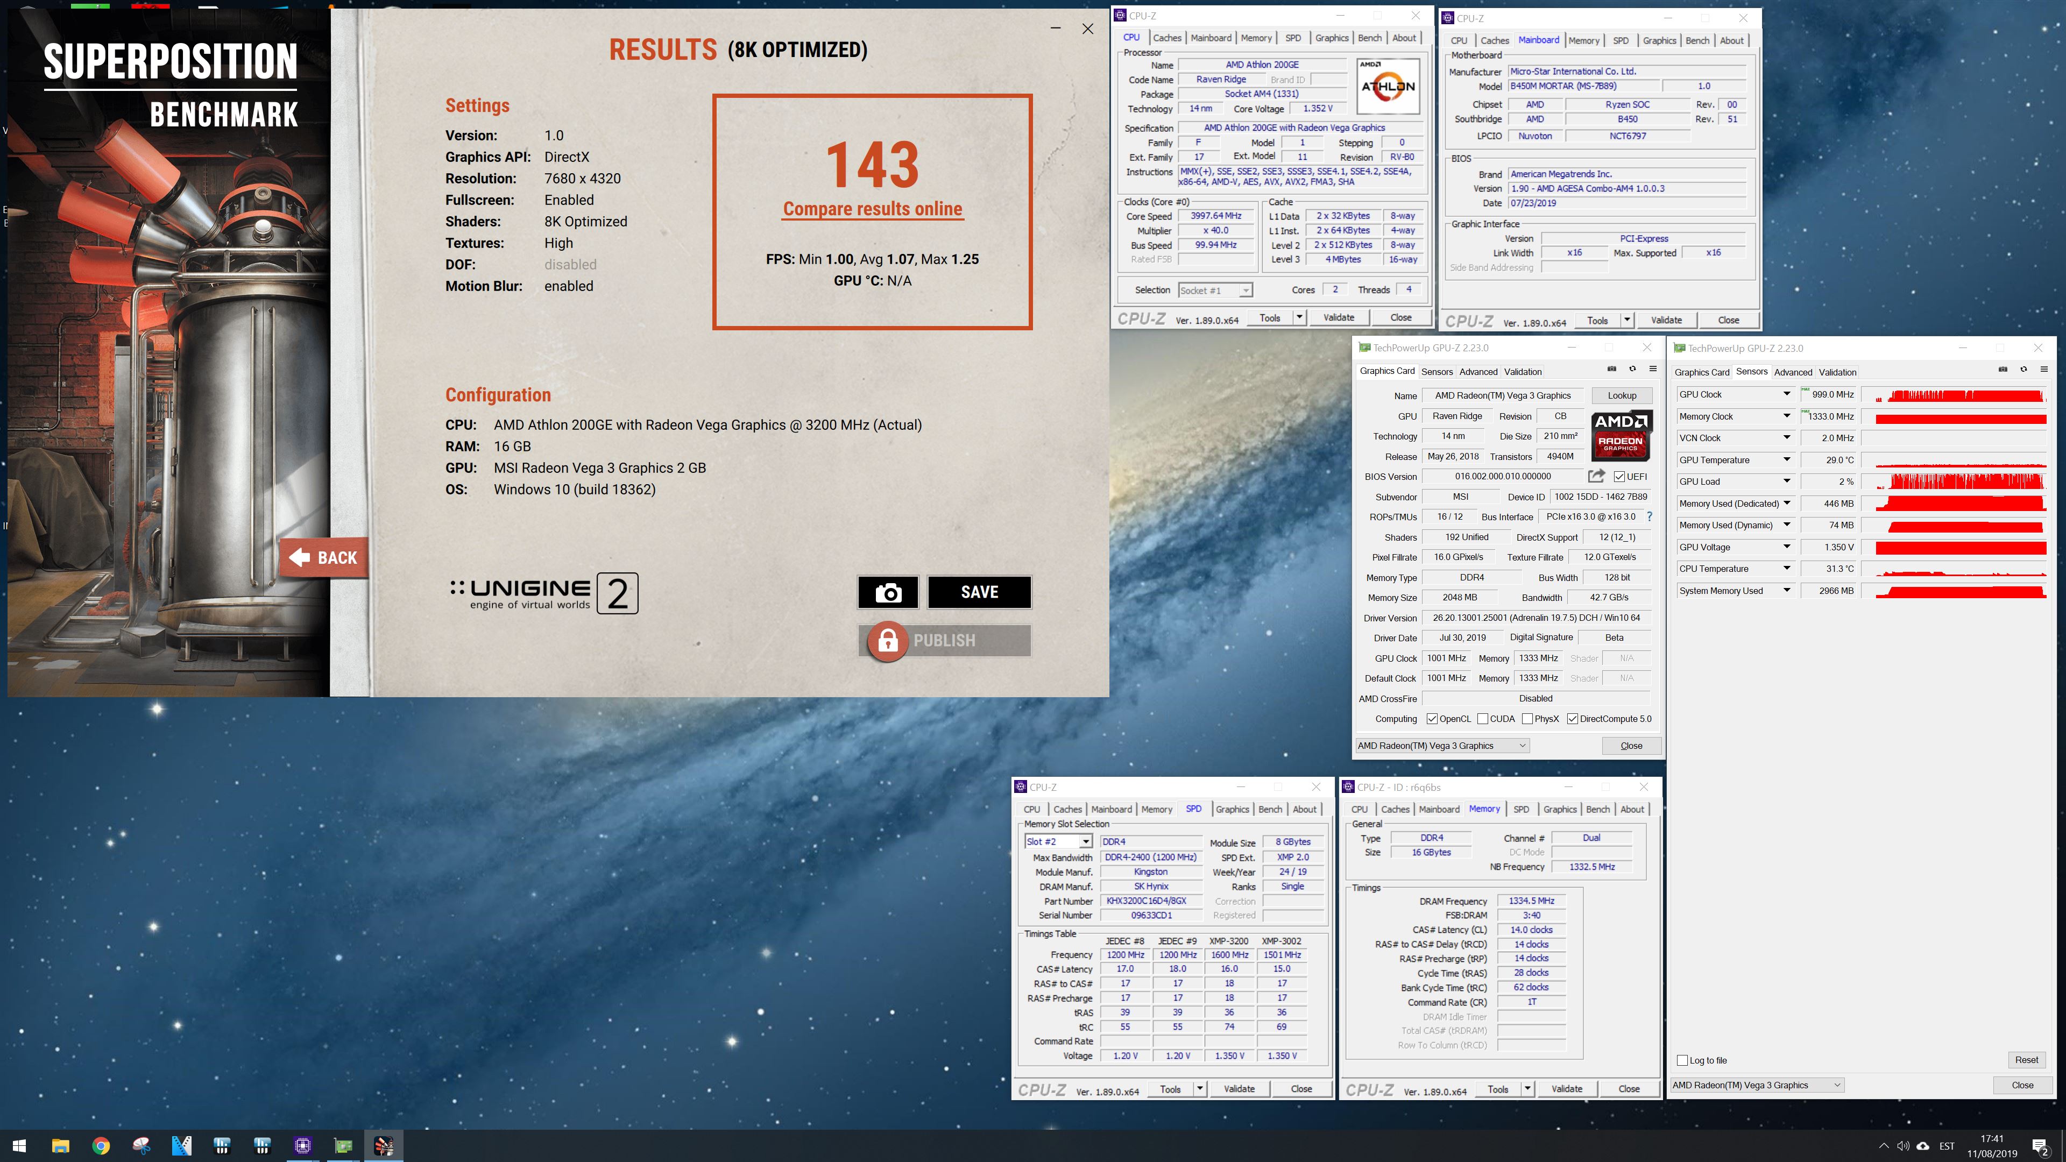Toggle the PhysX checkbox in GPU-Z
Image resolution: width=2066 pixels, height=1162 pixels.
tap(1527, 719)
